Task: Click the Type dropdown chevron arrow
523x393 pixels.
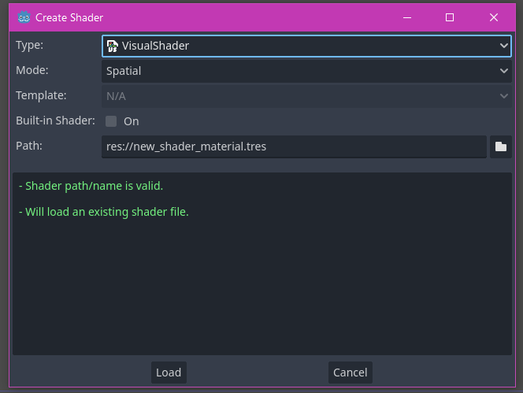Action: (504, 46)
